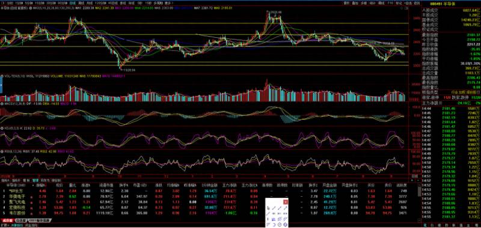Close the floating drawing tools palette
This screenshot has width=481, height=228.
(x=286, y=202)
